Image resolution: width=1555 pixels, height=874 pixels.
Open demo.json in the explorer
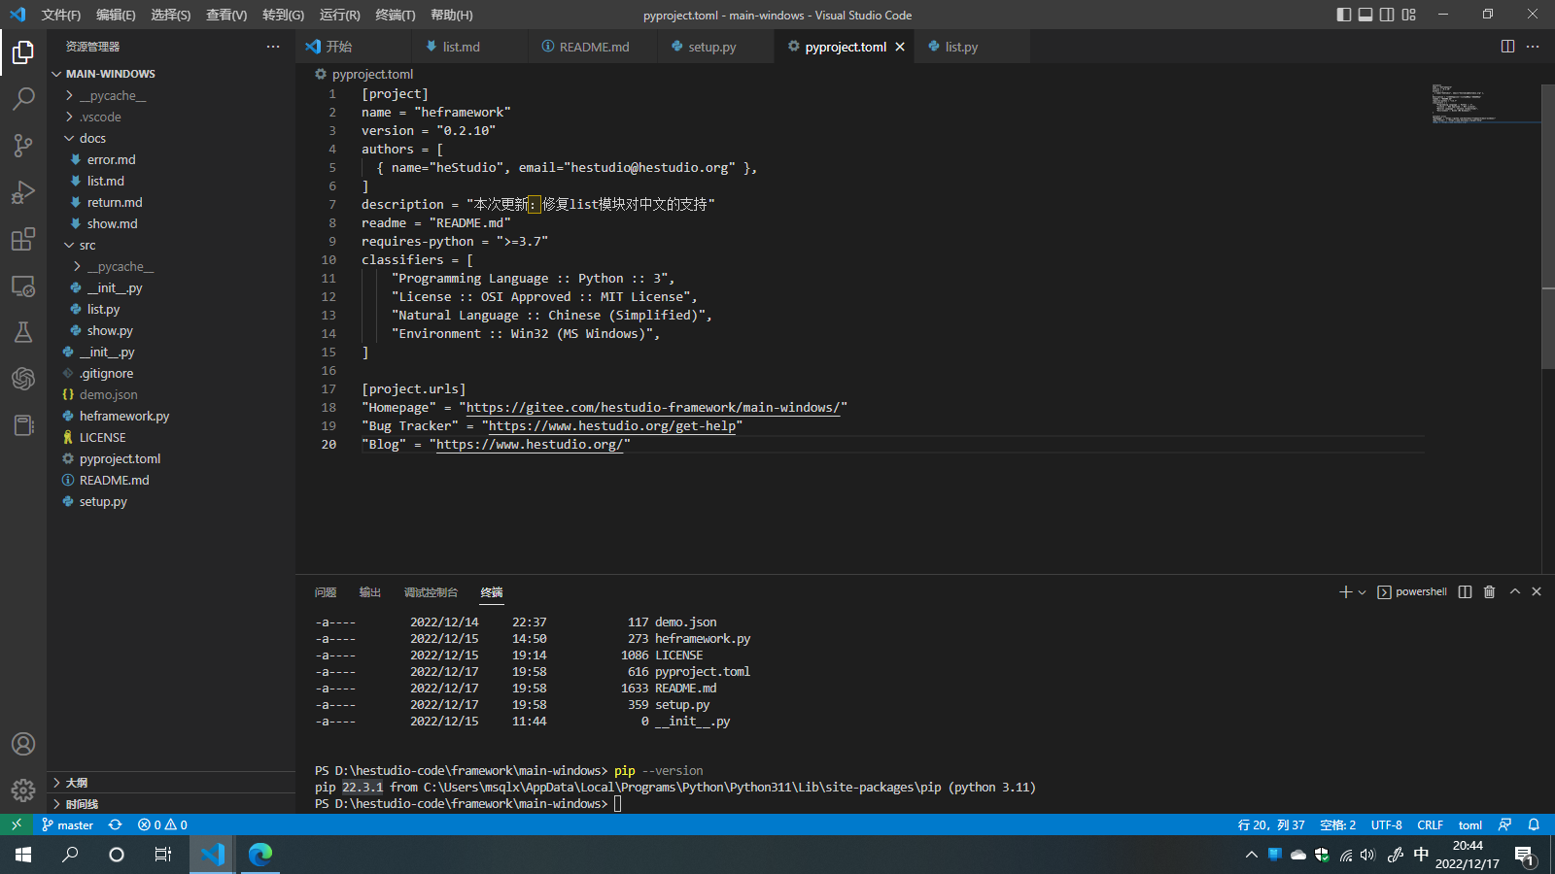click(171, 394)
